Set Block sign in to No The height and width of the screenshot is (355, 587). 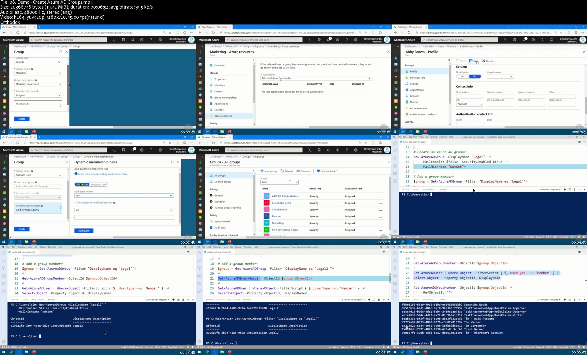[475, 76]
